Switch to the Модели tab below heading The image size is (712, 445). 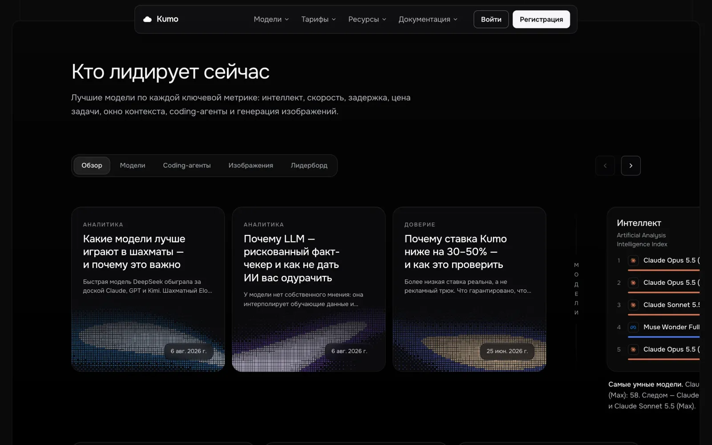pos(133,166)
